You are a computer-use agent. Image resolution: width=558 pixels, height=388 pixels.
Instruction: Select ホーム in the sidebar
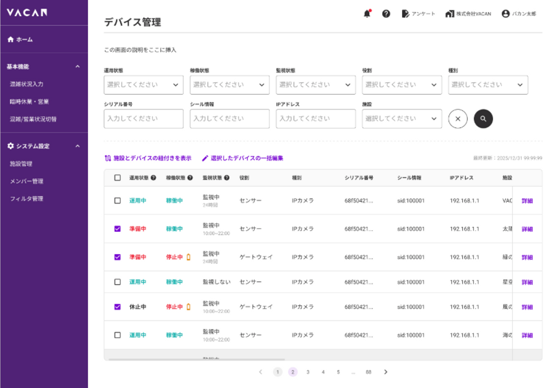[x=24, y=39]
